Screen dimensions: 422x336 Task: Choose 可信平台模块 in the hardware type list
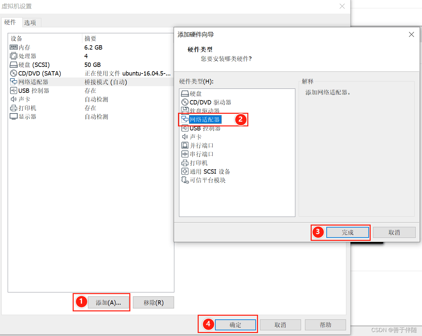208,180
